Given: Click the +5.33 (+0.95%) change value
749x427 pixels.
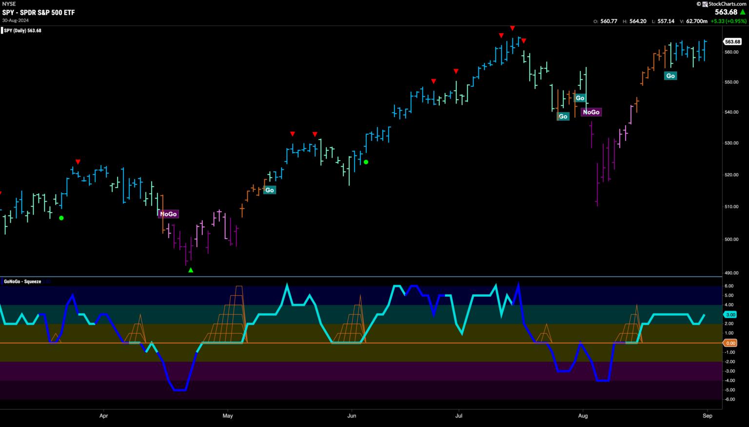Looking at the screenshot, I should pos(728,21).
